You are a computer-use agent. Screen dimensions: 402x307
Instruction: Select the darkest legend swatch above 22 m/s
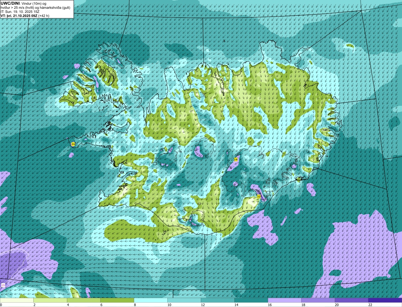click(385, 300)
